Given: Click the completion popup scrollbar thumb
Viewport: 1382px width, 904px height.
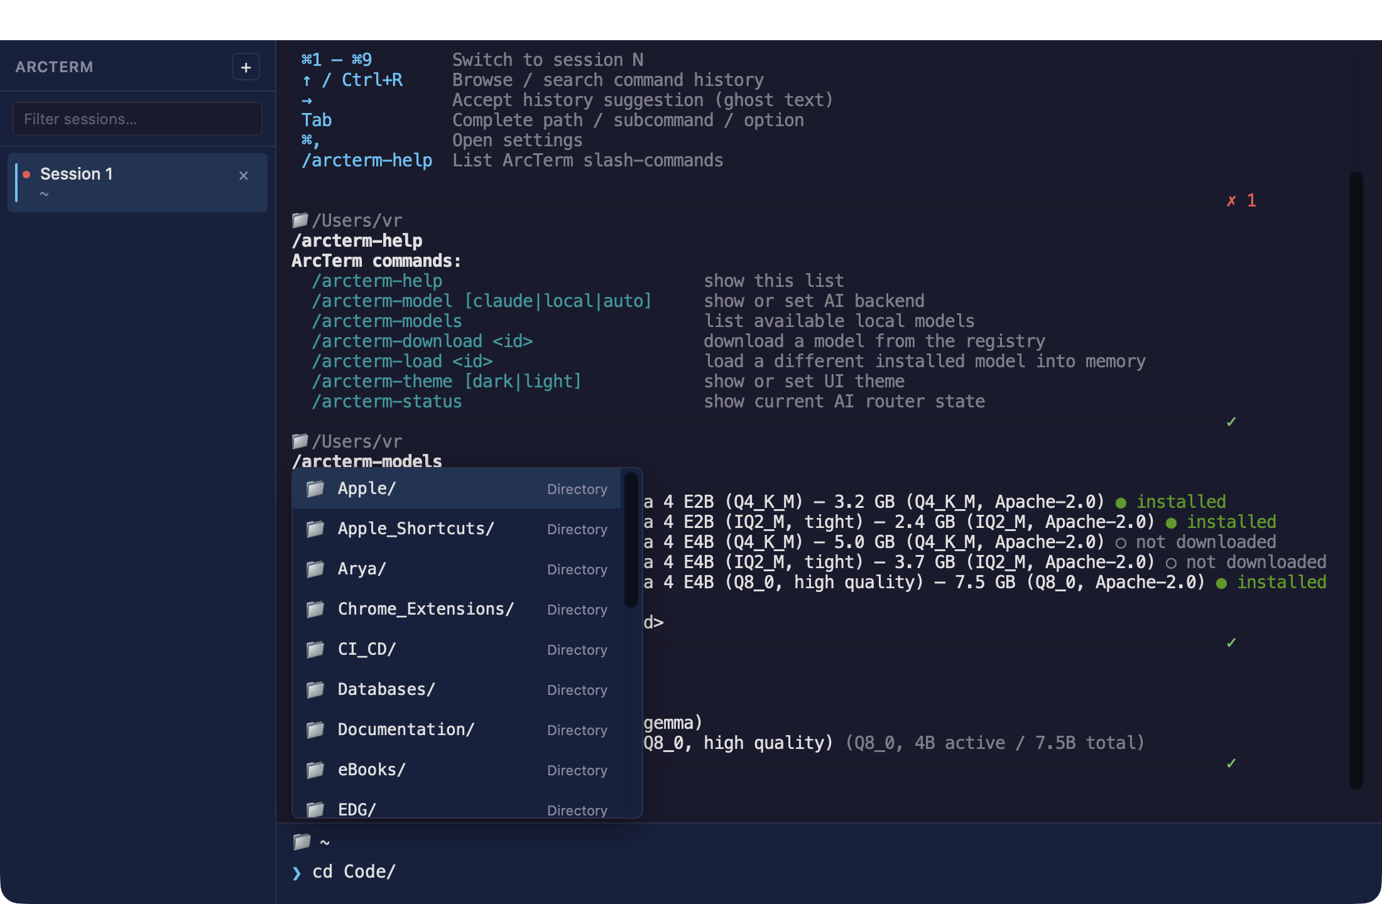Looking at the screenshot, I should point(631,539).
